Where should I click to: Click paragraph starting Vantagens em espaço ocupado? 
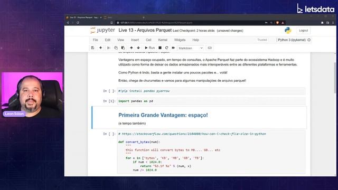click(208, 62)
